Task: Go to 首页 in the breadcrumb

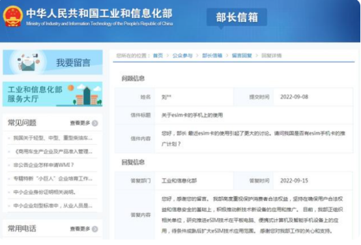Action: click(x=158, y=56)
